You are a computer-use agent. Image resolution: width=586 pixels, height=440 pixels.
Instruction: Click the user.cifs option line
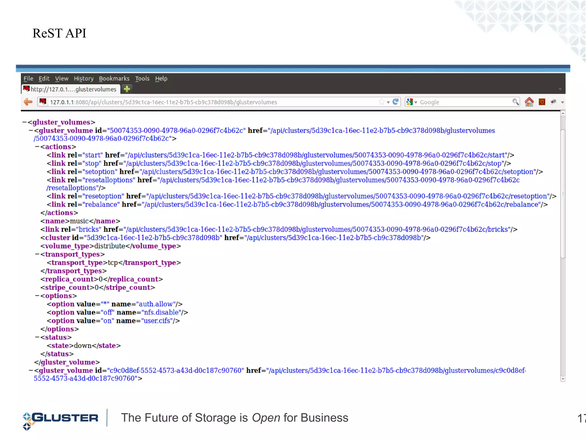113,321
